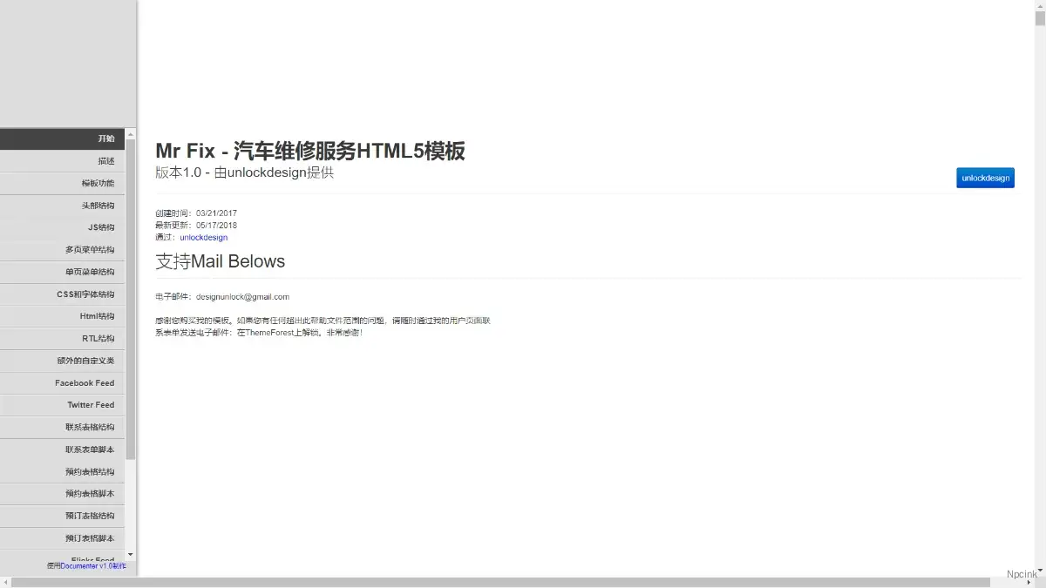Open the RTL结构 sidebar entry
1046x588 pixels.
[x=98, y=339]
